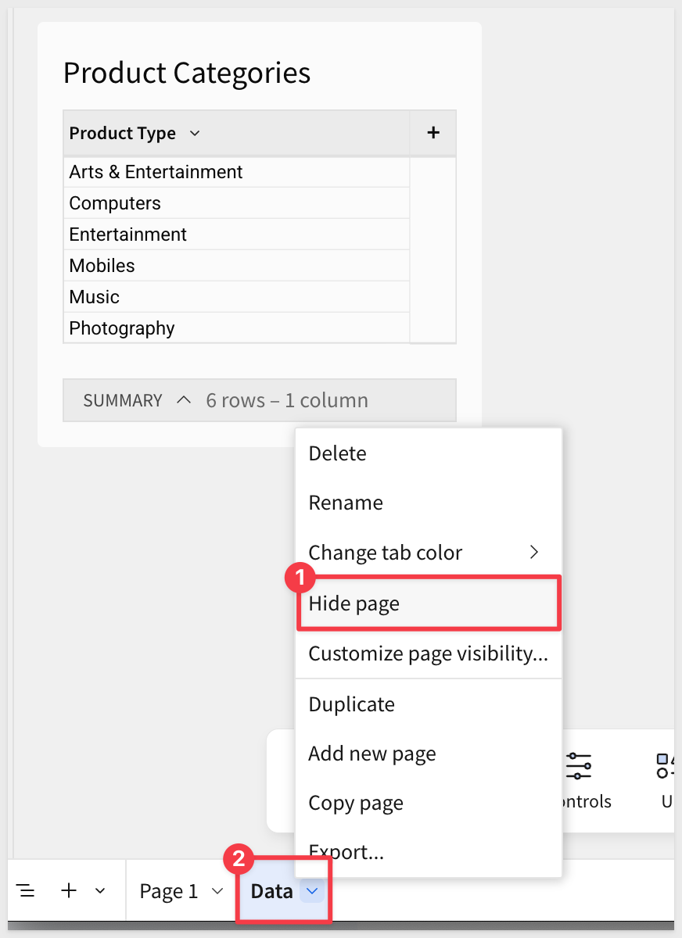
Task: Select Delete from the page menu
Action: (337, 453)
